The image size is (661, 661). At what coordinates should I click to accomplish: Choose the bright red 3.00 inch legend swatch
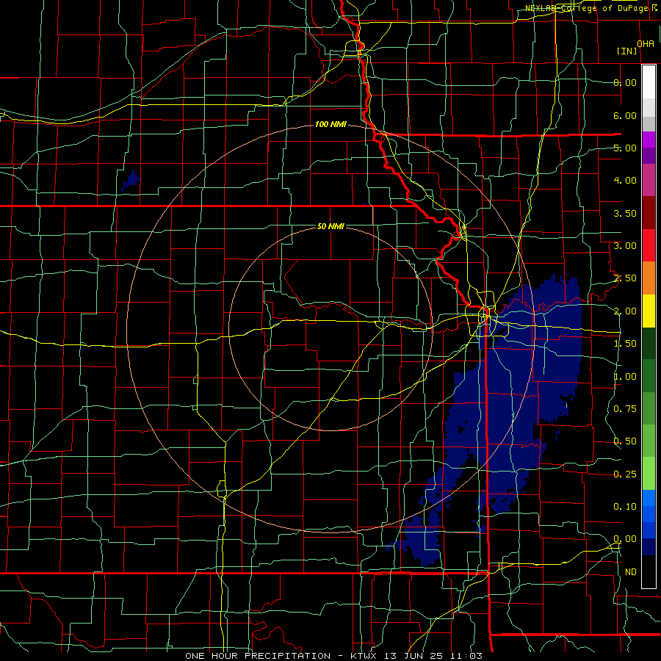(649, 245)
